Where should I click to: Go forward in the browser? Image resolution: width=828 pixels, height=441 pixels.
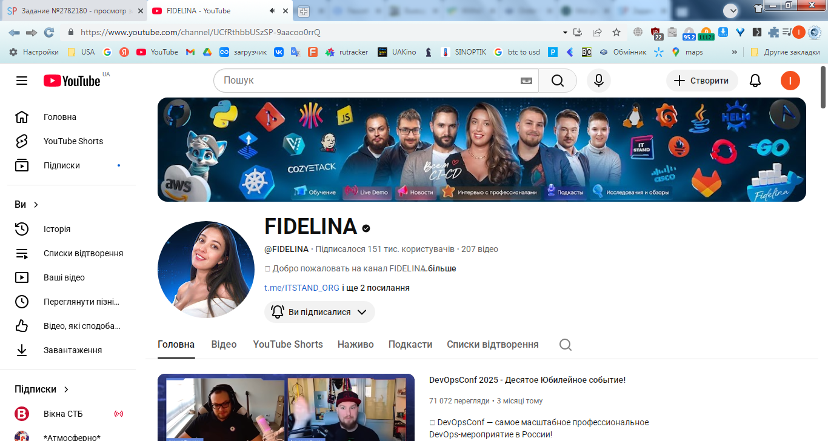tap(32, 32)
